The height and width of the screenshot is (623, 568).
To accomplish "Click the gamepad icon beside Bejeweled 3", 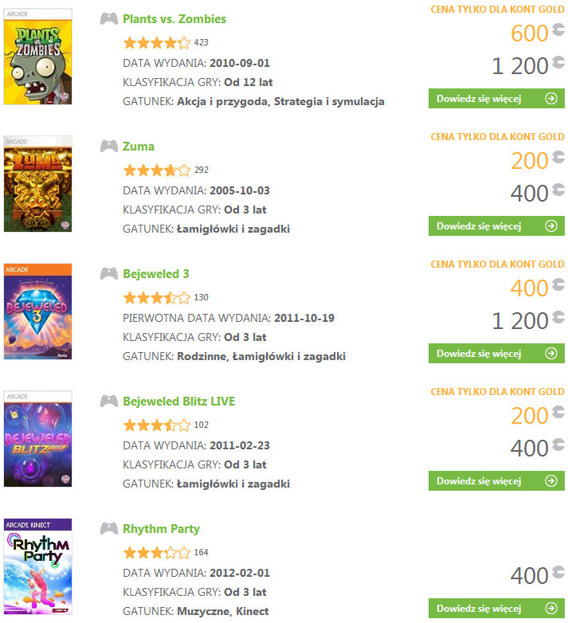I will pyautogui.click(x=109, y=274).
